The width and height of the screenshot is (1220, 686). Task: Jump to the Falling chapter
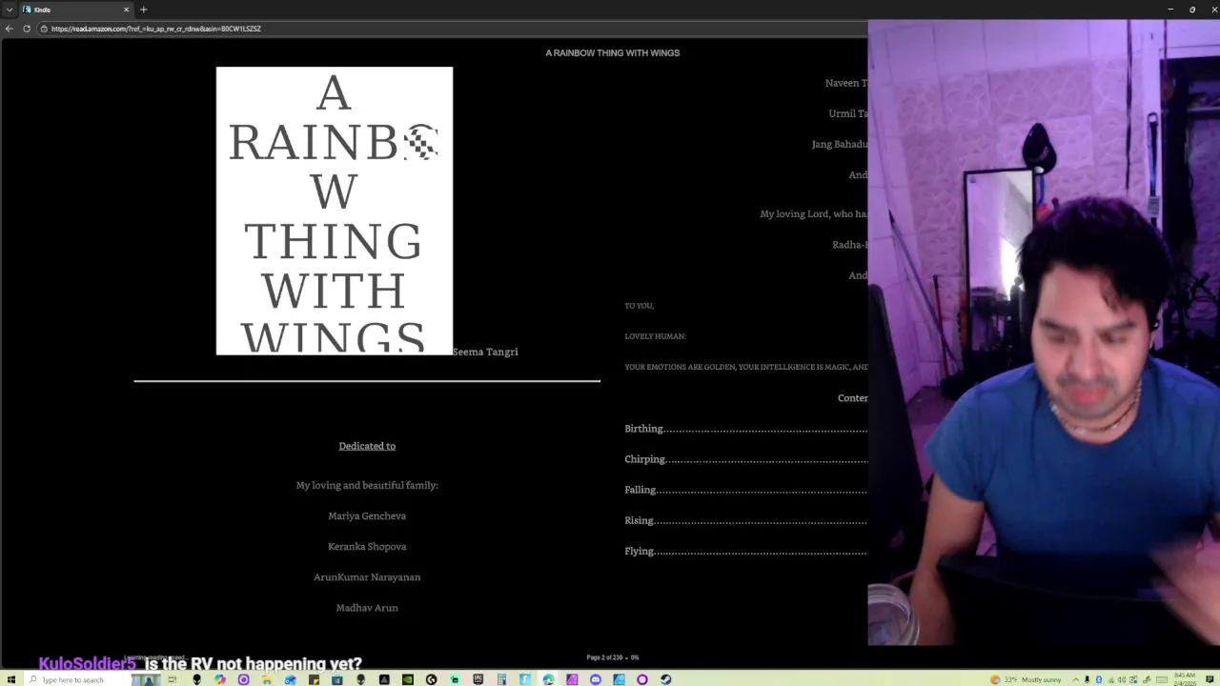pyautogui.click(x=745, y=490)
